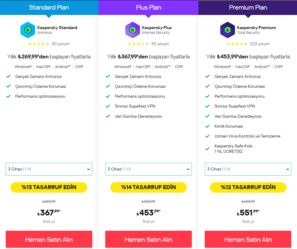Open the 30 yorum reviews link

tap(60, 44)
